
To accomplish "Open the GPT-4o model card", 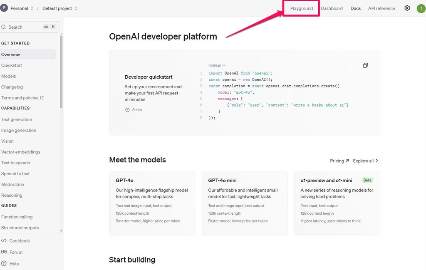I will [x=152, y=203].
